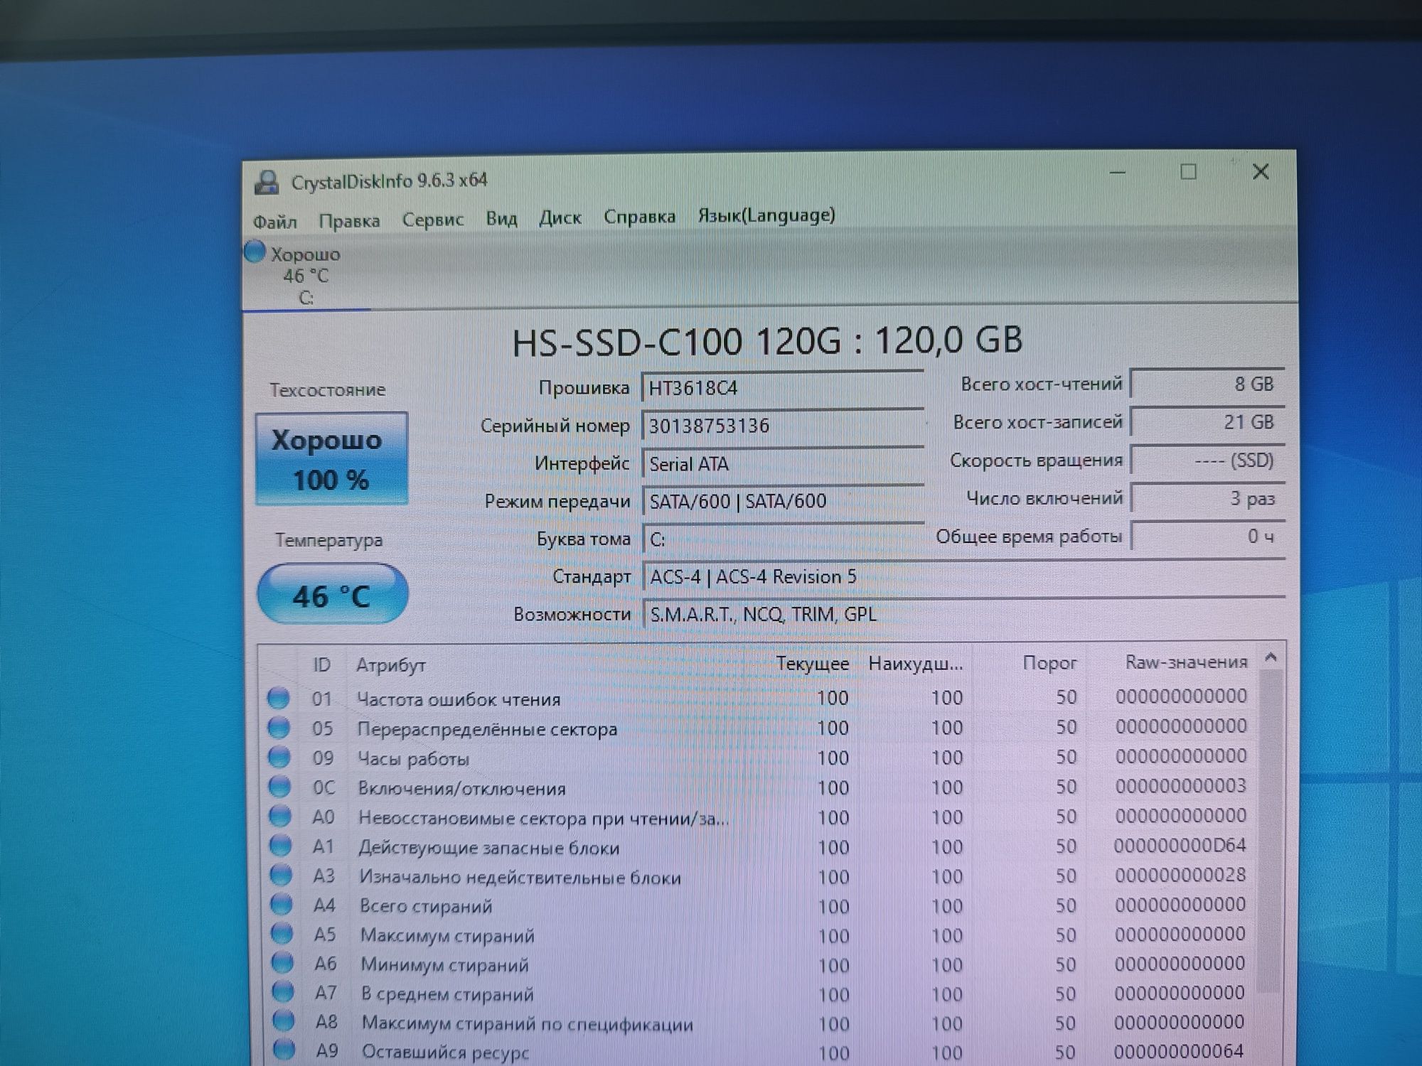Click the attribute list scroll-up arrow

(x=1271, y=658)
